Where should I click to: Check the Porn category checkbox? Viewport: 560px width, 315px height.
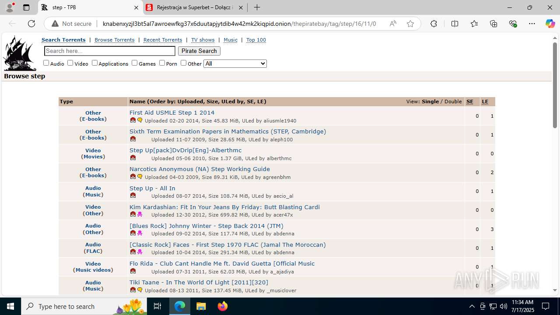pyautogui.click(x=162, y=63)
